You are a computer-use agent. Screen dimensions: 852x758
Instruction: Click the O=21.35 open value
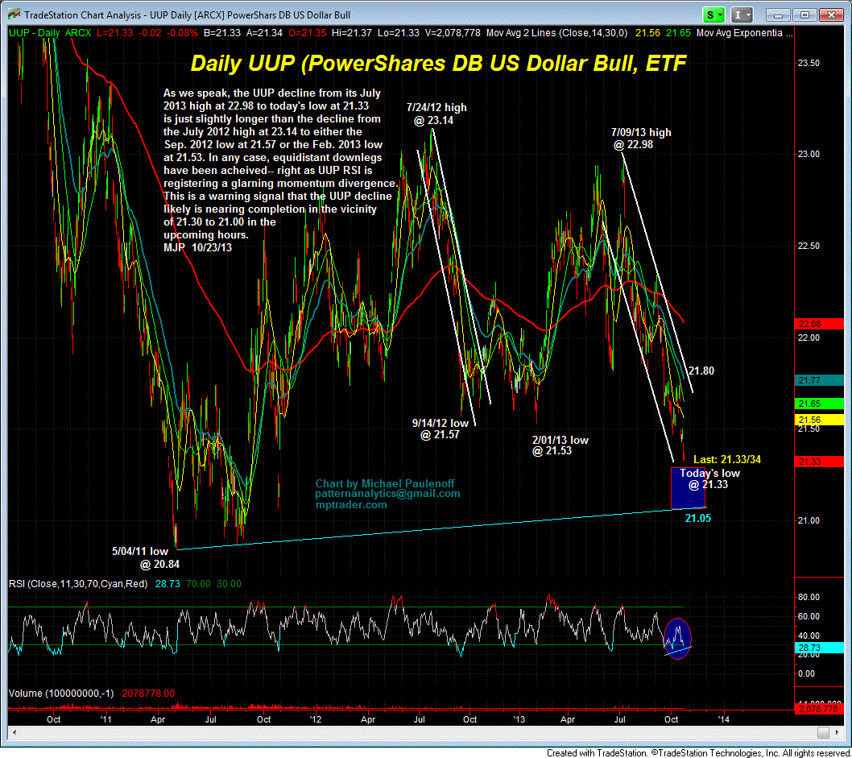click(307, 32)
